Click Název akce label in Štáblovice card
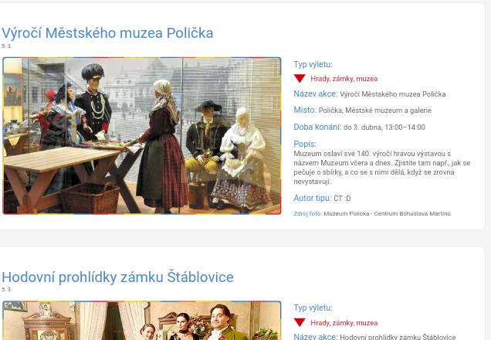This screenshot has height=340, width=491. pos(316,337)
